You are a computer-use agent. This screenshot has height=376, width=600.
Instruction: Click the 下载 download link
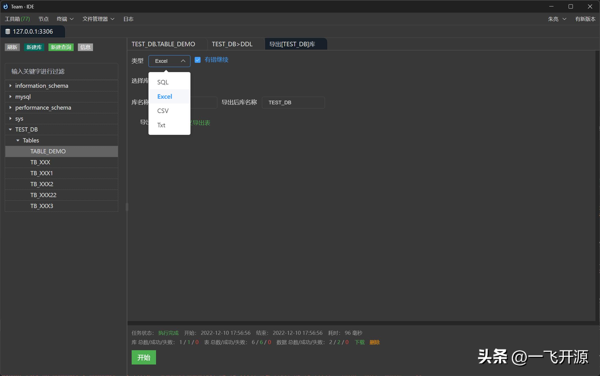pos(359,342)
